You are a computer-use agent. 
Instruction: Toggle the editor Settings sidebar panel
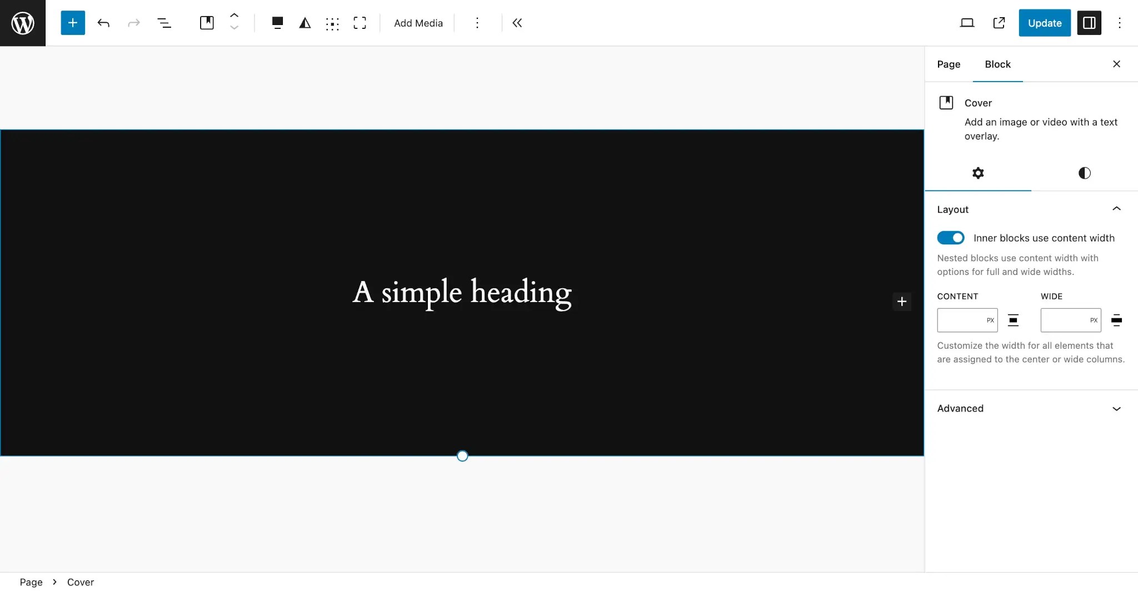1089,23
